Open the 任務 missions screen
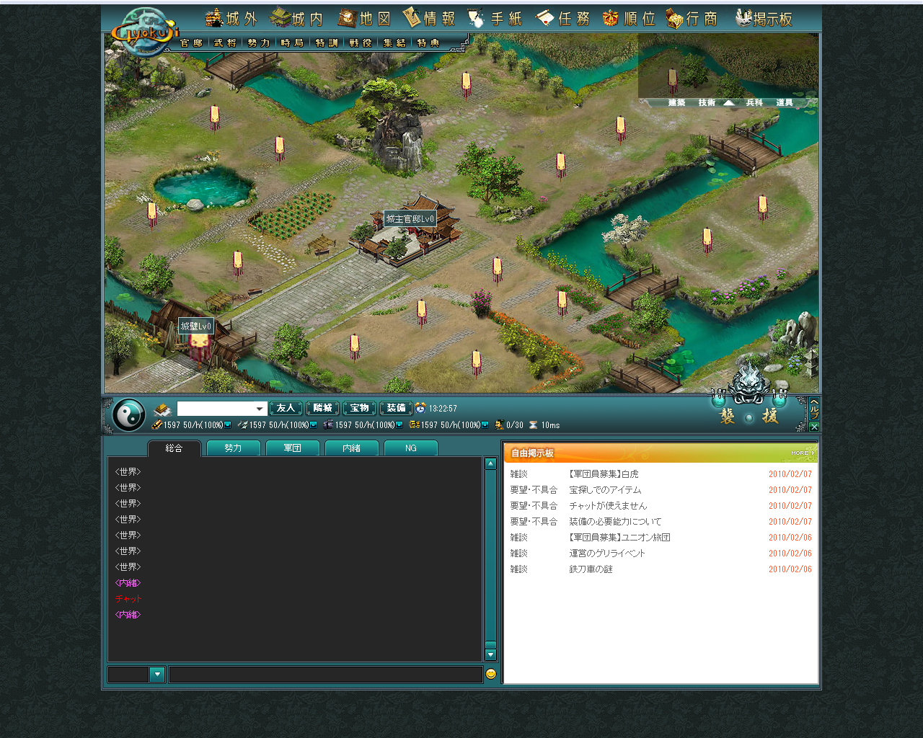 pos(562,18)
